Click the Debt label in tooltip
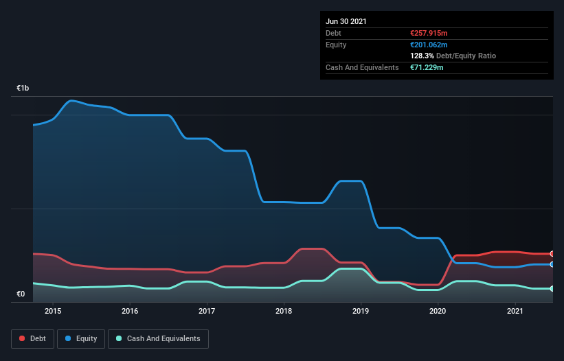564x361 pixels. pos(333,33)
